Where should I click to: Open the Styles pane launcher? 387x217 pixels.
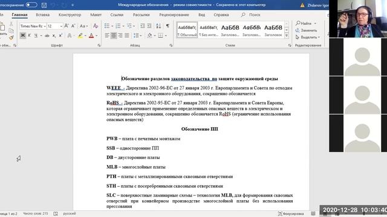290,45
